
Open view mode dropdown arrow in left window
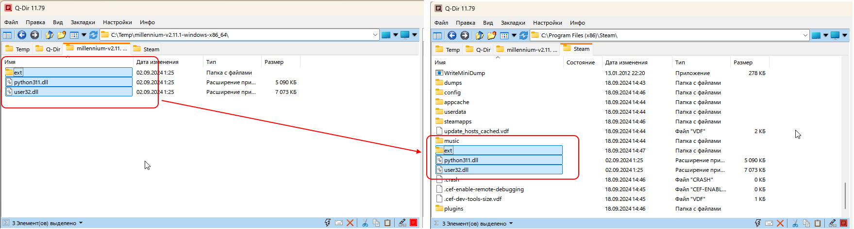[84, 35]
